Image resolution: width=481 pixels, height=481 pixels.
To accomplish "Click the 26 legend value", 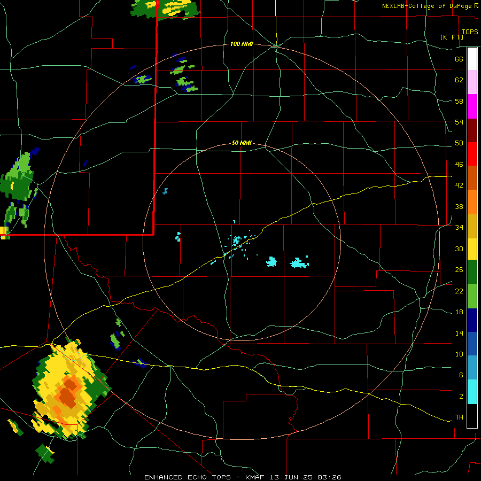I will coord(459,270).
